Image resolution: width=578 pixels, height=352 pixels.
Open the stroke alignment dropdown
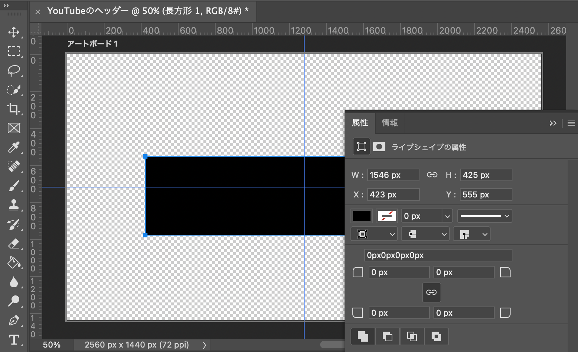[374, 234]
